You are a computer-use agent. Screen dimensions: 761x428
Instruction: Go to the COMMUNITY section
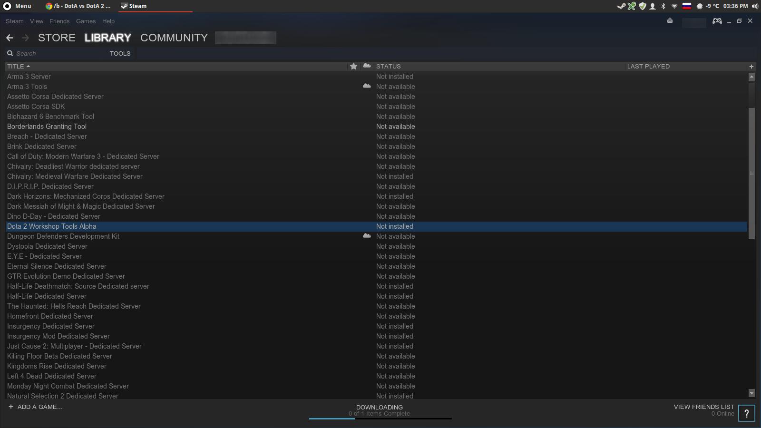click(x=174, y=38)
